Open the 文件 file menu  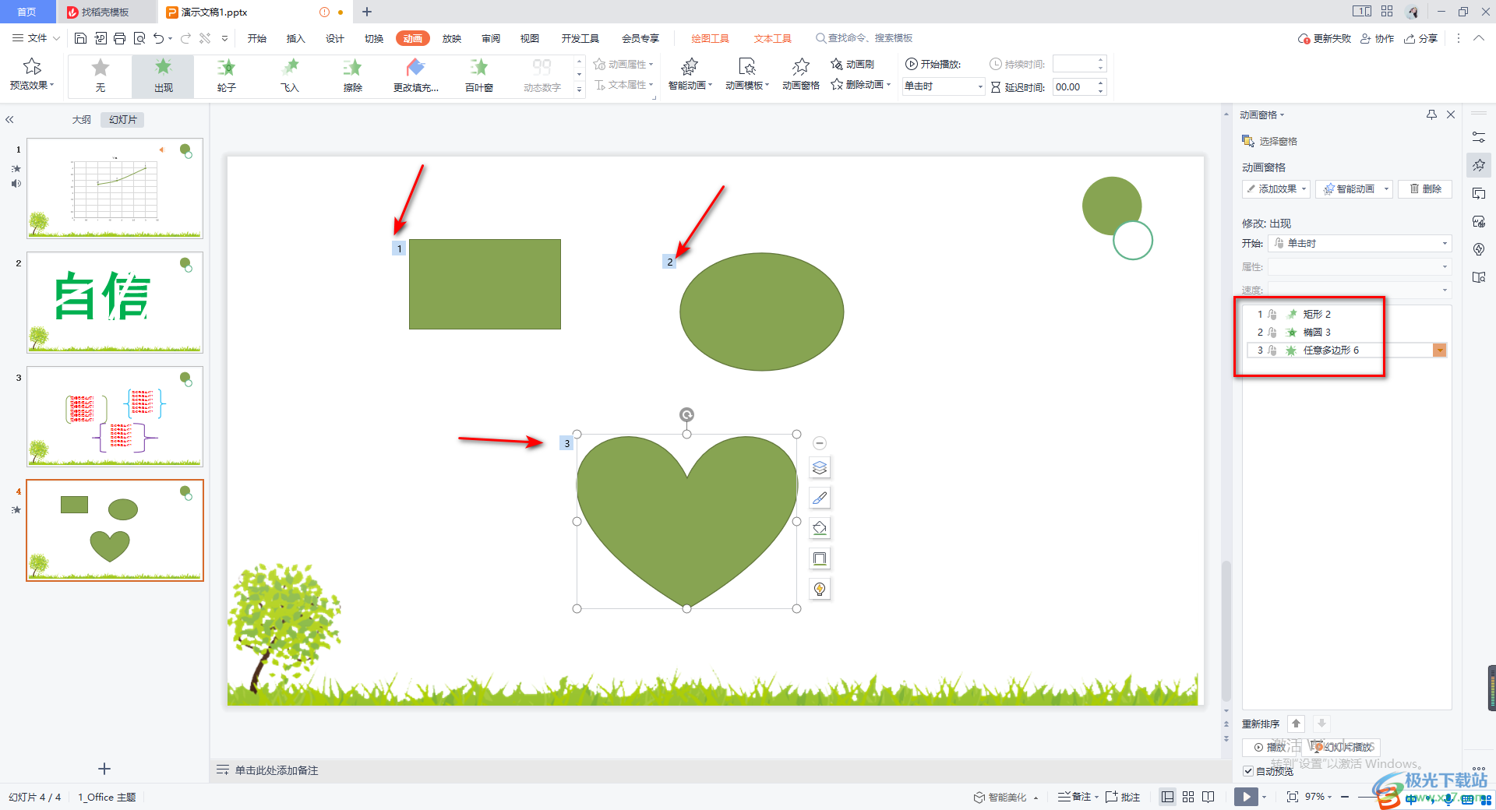(36, 38)
